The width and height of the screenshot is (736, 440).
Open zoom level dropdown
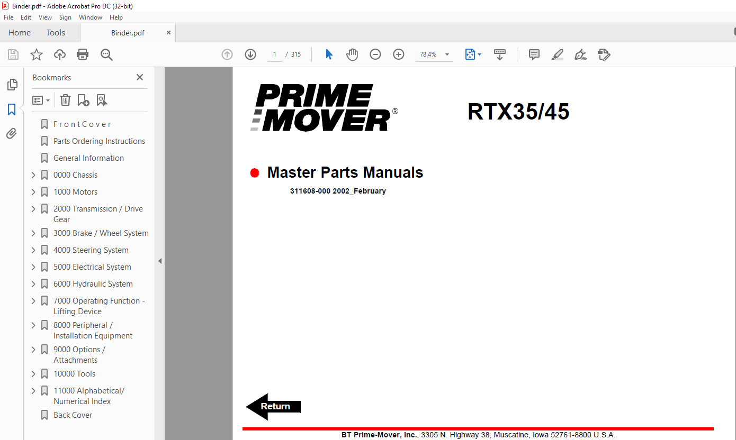(x=447, y=54)
